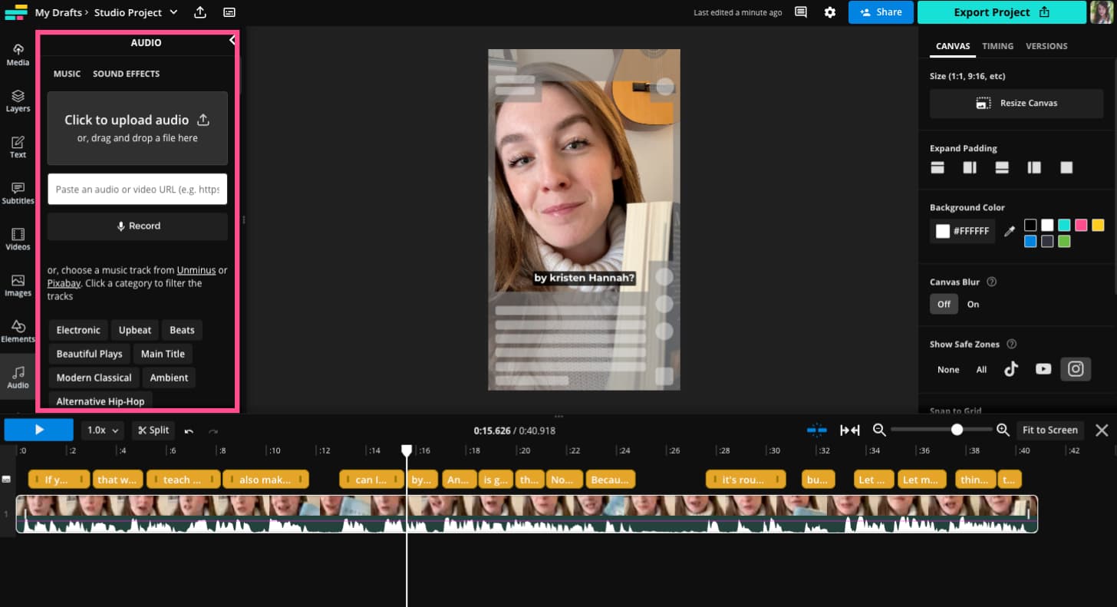Screen dimensions: 1117x607
Task: Select the Audio sidebar icon
Action: pos(18,377)
